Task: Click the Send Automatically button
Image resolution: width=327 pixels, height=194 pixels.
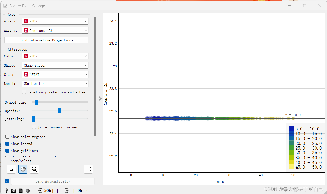Action: pos(53,181)
